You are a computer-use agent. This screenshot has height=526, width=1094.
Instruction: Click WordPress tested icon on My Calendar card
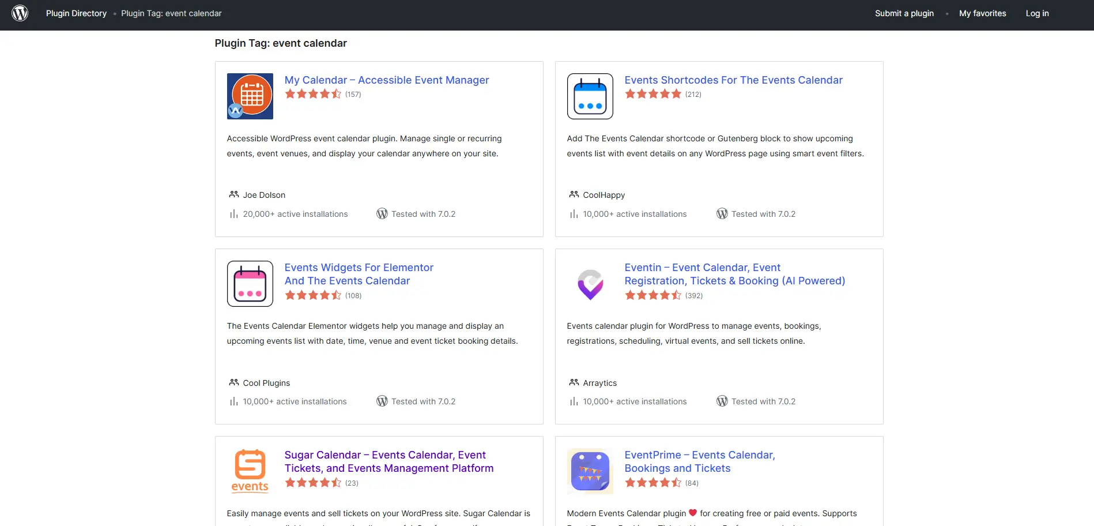(x=382, y=213)
